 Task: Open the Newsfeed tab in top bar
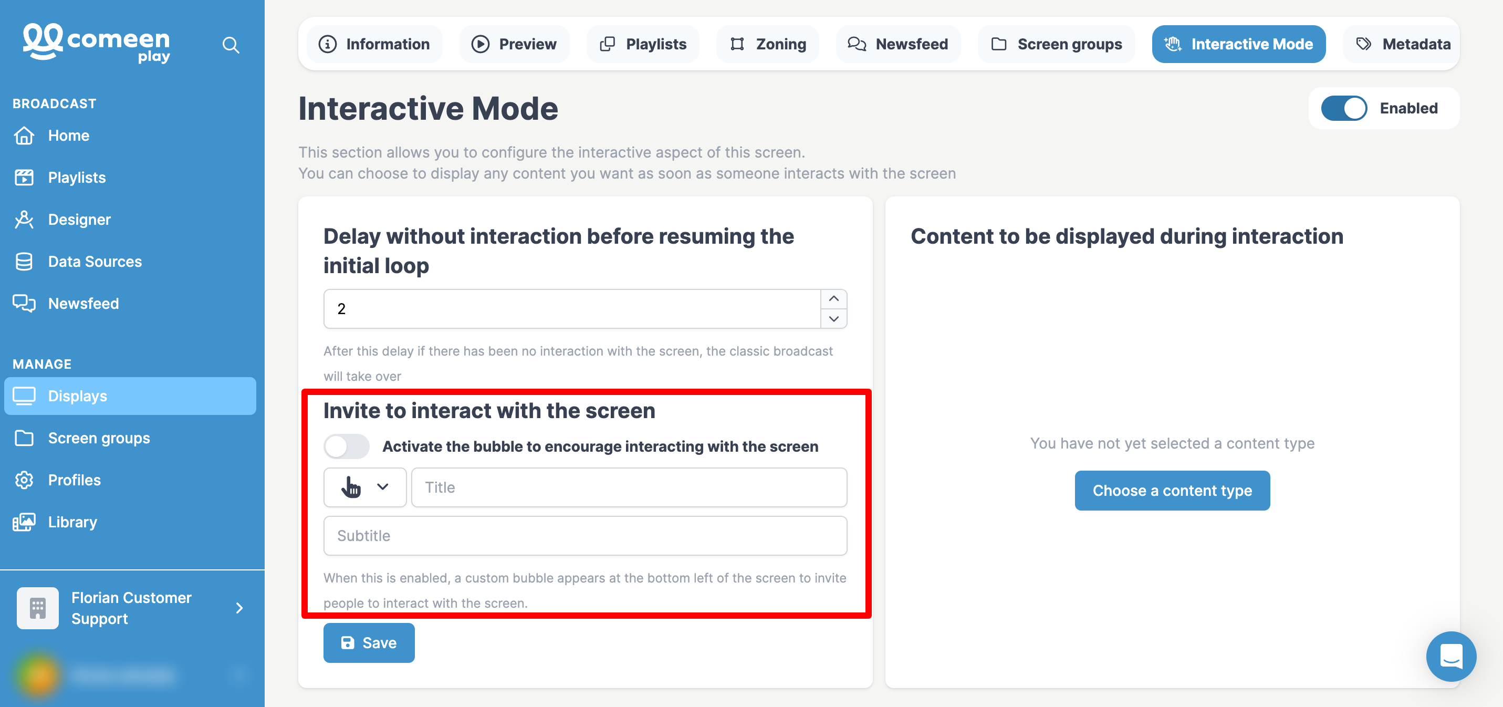pos(898,44)
